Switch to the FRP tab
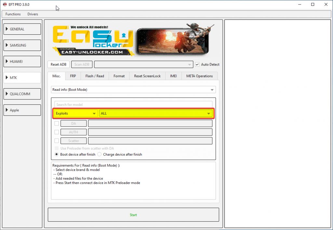 point(73,76)
